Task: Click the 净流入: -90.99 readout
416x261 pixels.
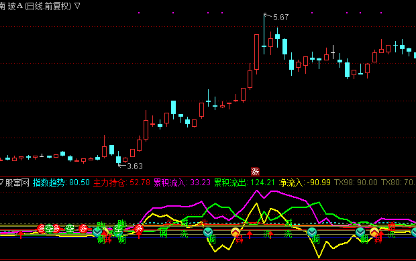Action: (x=305, y=182)
